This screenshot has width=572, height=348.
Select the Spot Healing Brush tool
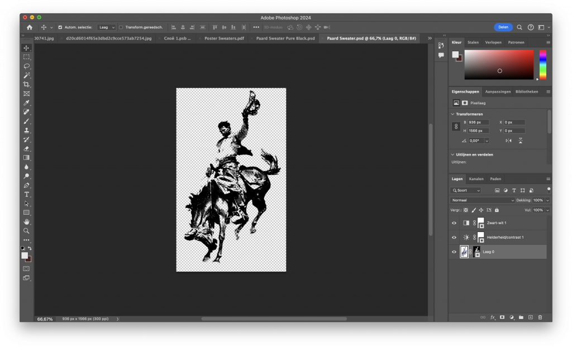[27, 112]
